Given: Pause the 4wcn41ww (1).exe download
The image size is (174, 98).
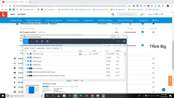Looking at the screenshot, I should point(28,54).
